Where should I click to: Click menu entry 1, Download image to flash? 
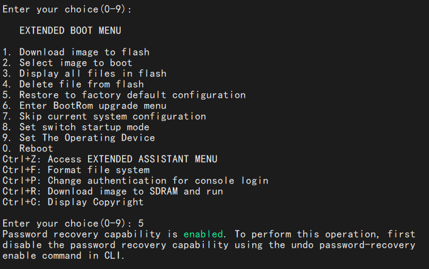[76, 52]
